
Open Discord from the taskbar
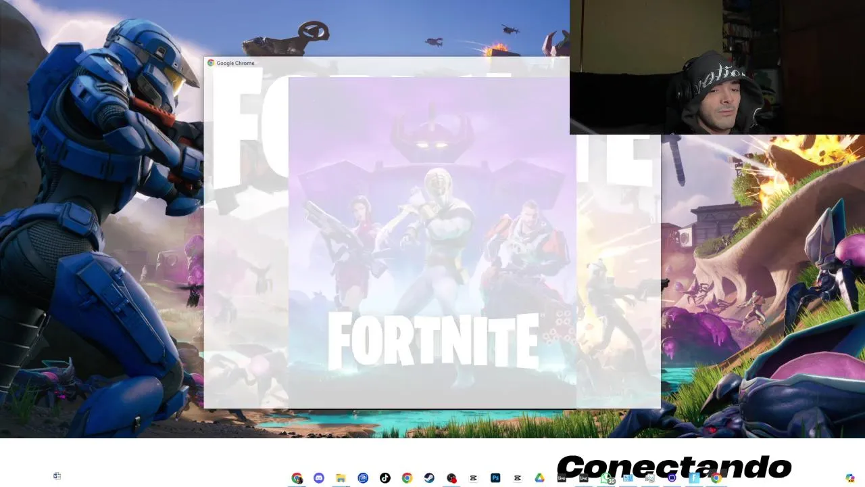[319, 478]
